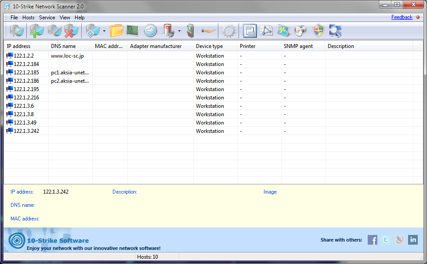Open the settings gear
This screenshot has width=427, height=264.
(x=229, y=30)
